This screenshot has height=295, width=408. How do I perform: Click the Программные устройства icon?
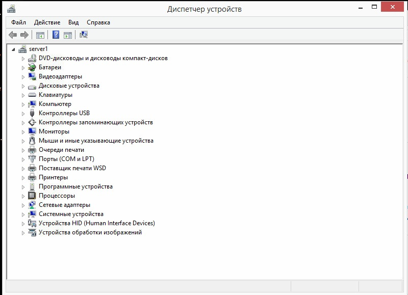32,186
